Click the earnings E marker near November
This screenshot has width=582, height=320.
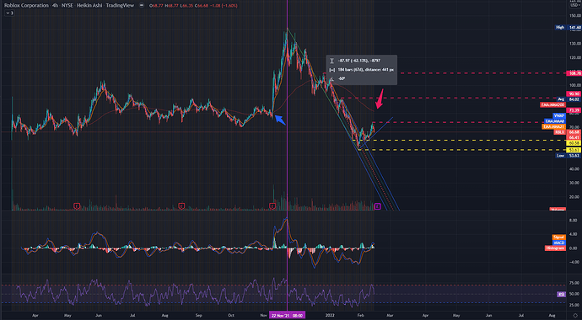272,206
